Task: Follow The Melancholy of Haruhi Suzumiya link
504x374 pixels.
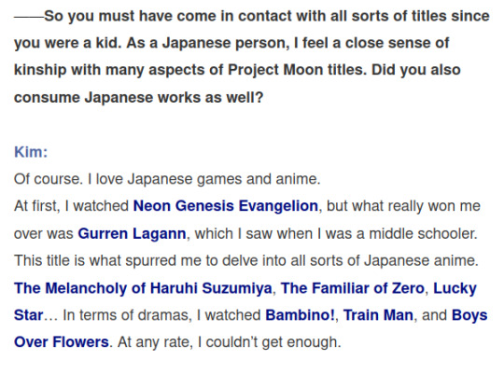Action: [143, 288]
